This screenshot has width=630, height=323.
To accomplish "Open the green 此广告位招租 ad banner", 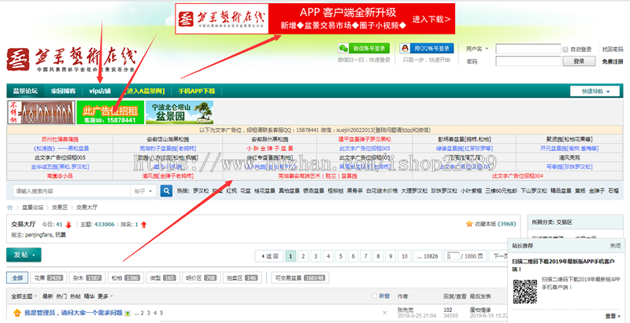I will [110, 112].
